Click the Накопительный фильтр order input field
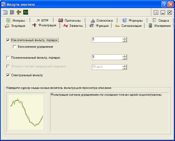175x141 pixels. pos(107,40)
